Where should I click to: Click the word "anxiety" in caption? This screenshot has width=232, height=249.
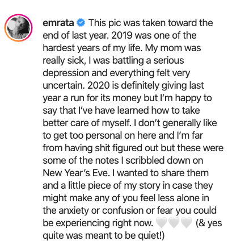point(74,211)
